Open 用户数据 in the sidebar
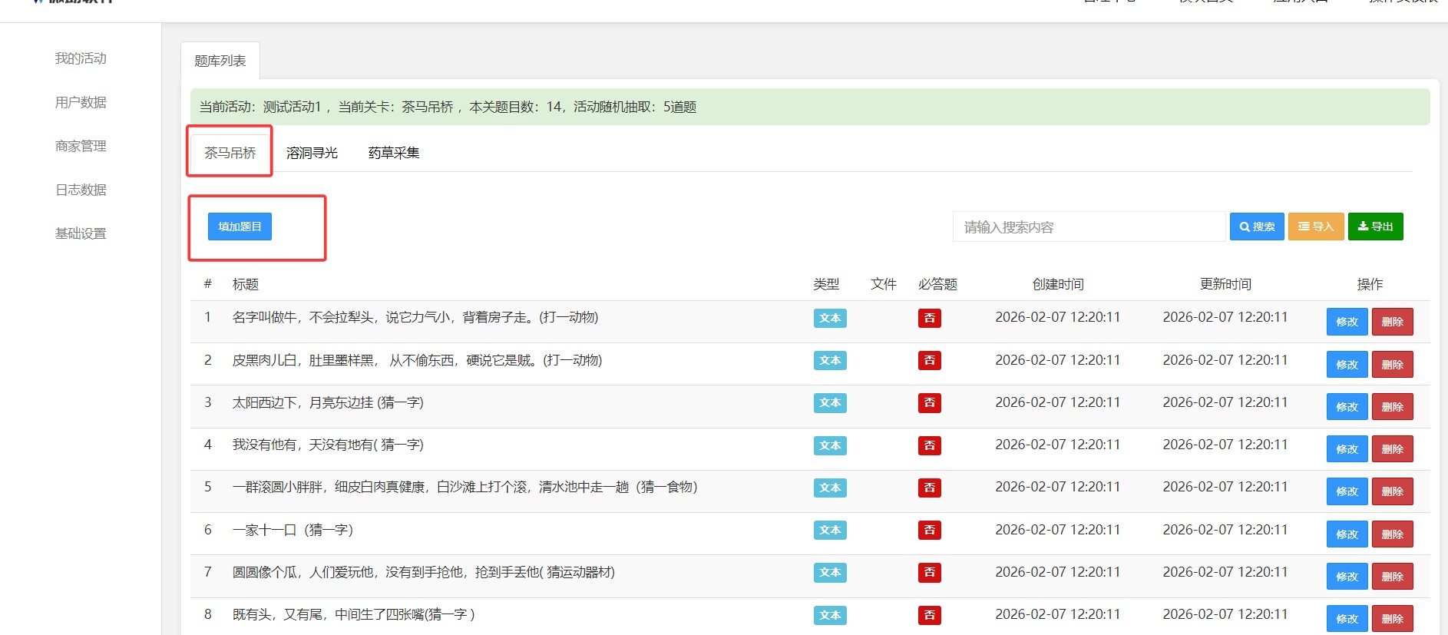Viewport: 1448px width, 635px height. tap(81, 102)
